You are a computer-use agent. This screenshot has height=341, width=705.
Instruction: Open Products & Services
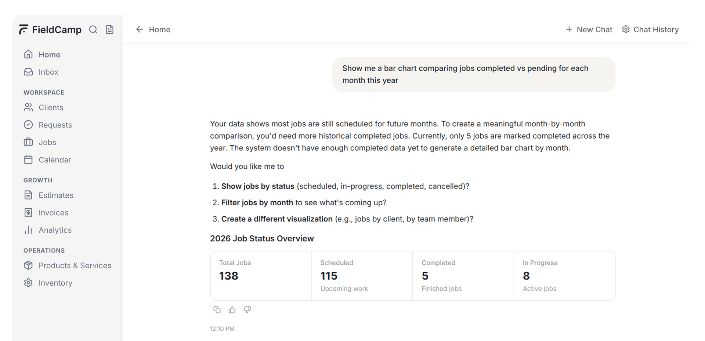tap(75, 265)
